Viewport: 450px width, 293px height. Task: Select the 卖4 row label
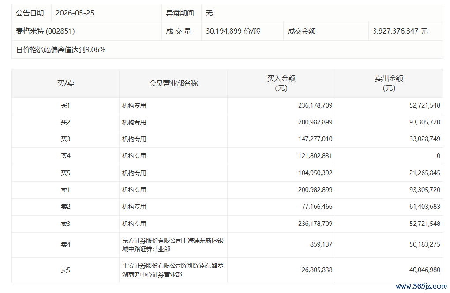tap(65, 244)
